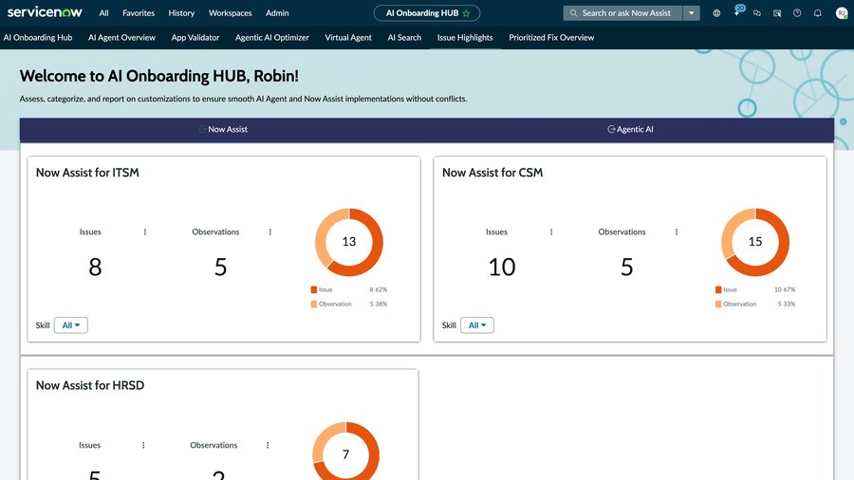Click the ITSM donut chart total 13
This screenshot has height=480, width=854.
(x=349, y=242)
